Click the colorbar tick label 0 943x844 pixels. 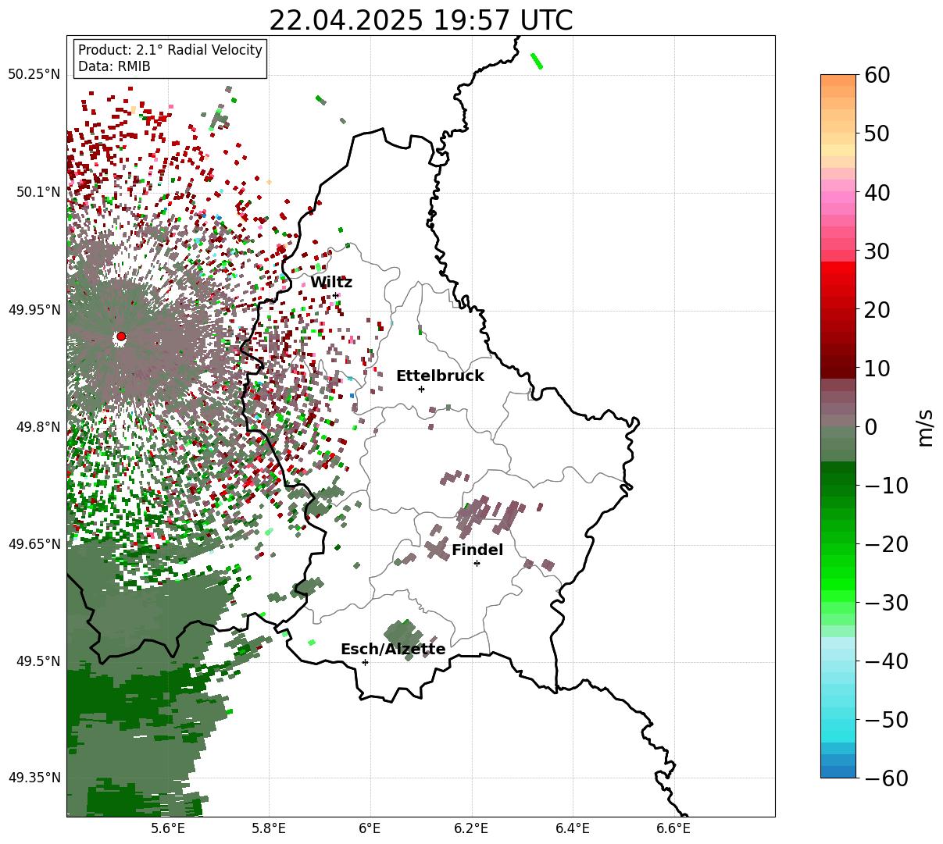pos(871,427)
